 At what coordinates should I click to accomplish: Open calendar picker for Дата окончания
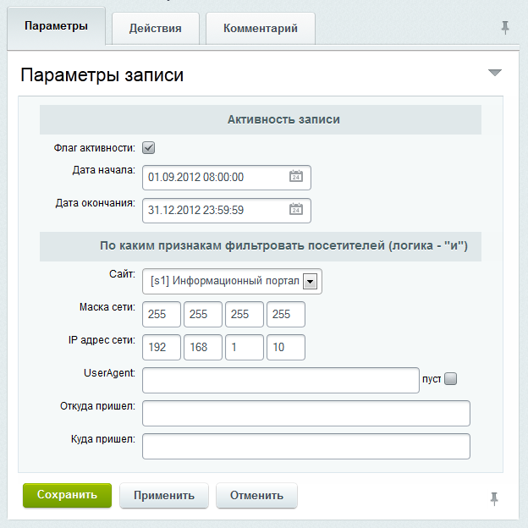pos(296,210)
